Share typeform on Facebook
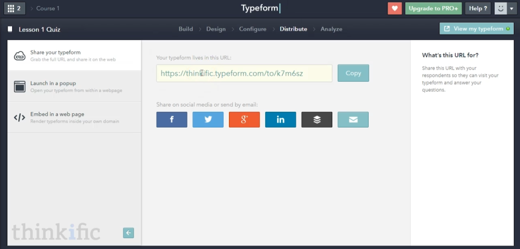The height and width of the screenshot is (249, 520). pyautogui.click(x=172, y=119)
